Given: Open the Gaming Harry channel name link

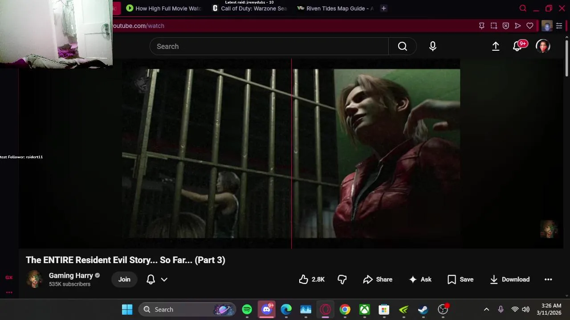Looking at the screenshot, I should pos(71,276).
